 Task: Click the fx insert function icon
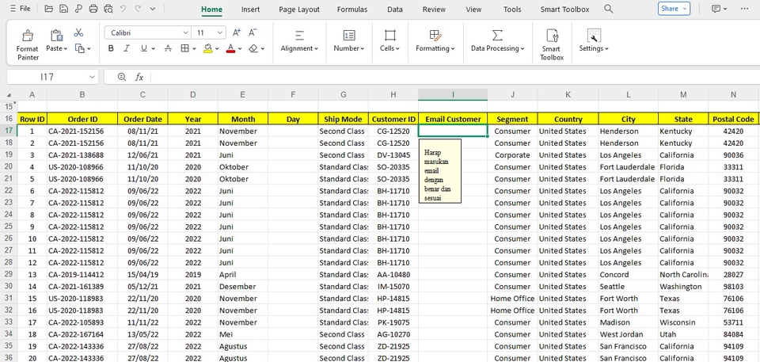pos(139,77)
